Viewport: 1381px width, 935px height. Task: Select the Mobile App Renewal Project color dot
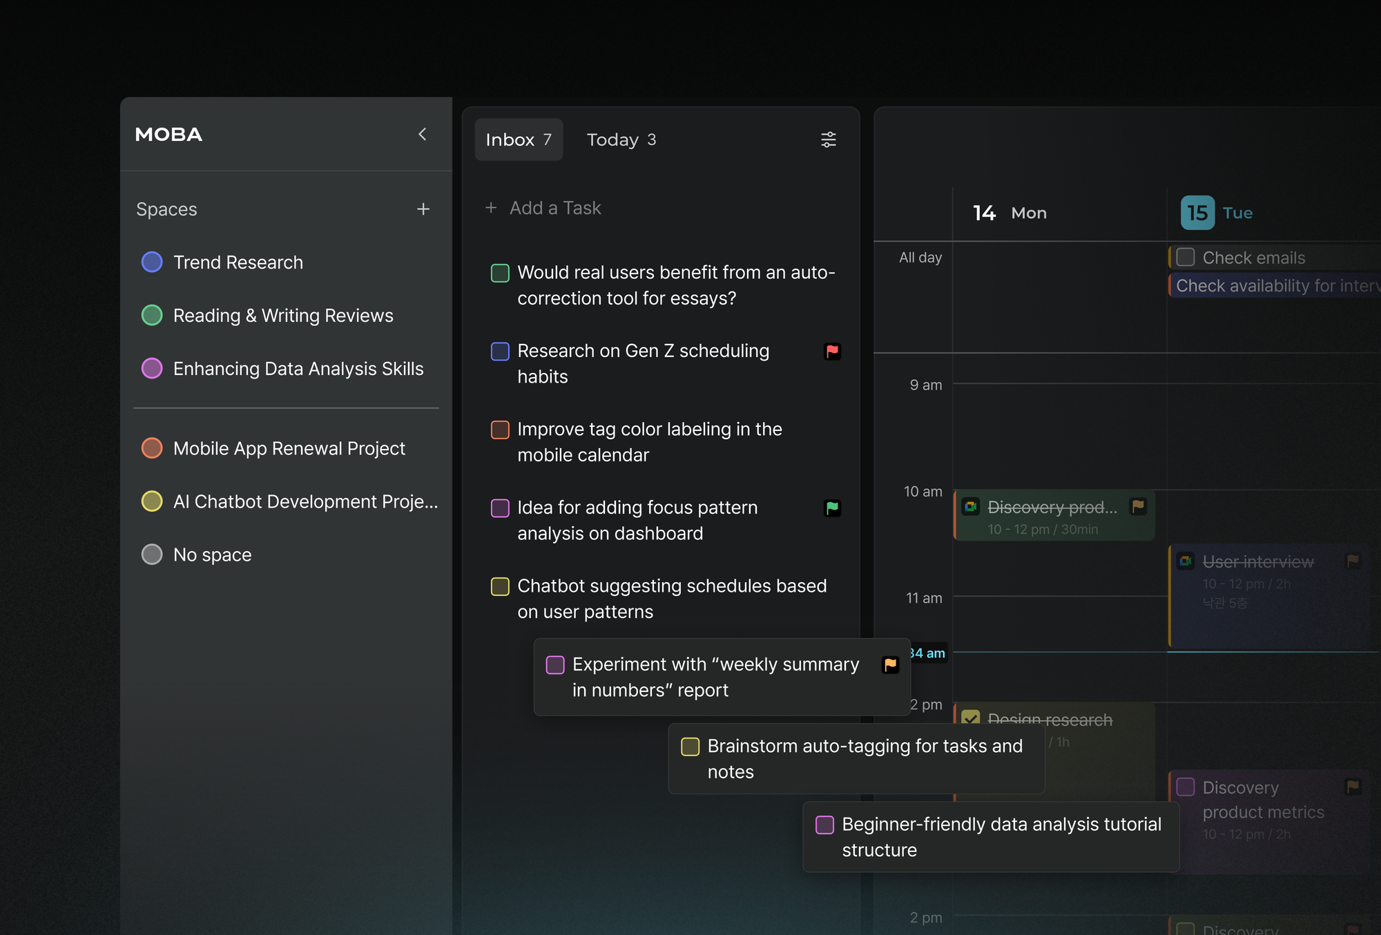pyautogui.click(x=152, y=448)
